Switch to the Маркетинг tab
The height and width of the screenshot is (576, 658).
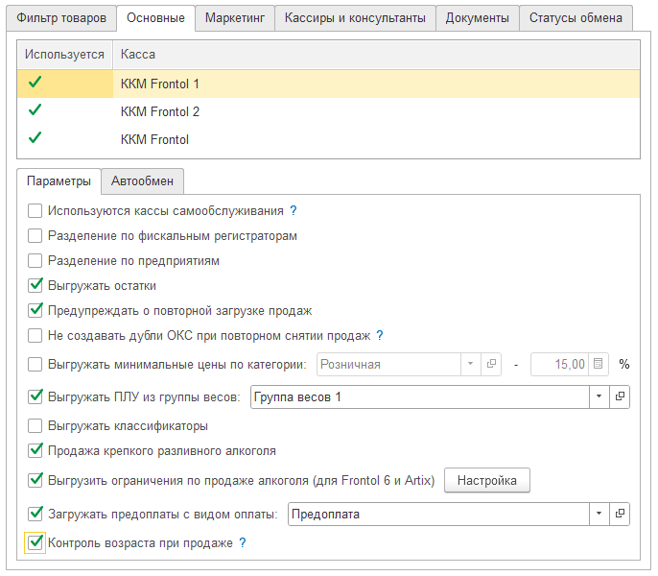tap(235, 17)
